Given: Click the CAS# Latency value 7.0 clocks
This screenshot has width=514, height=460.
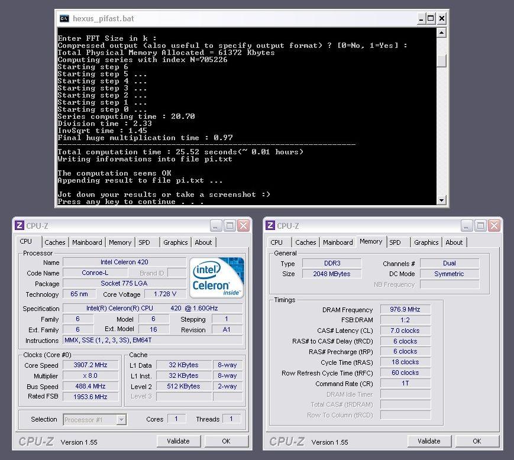Looking at the screenshot, I should pos(405,331).
